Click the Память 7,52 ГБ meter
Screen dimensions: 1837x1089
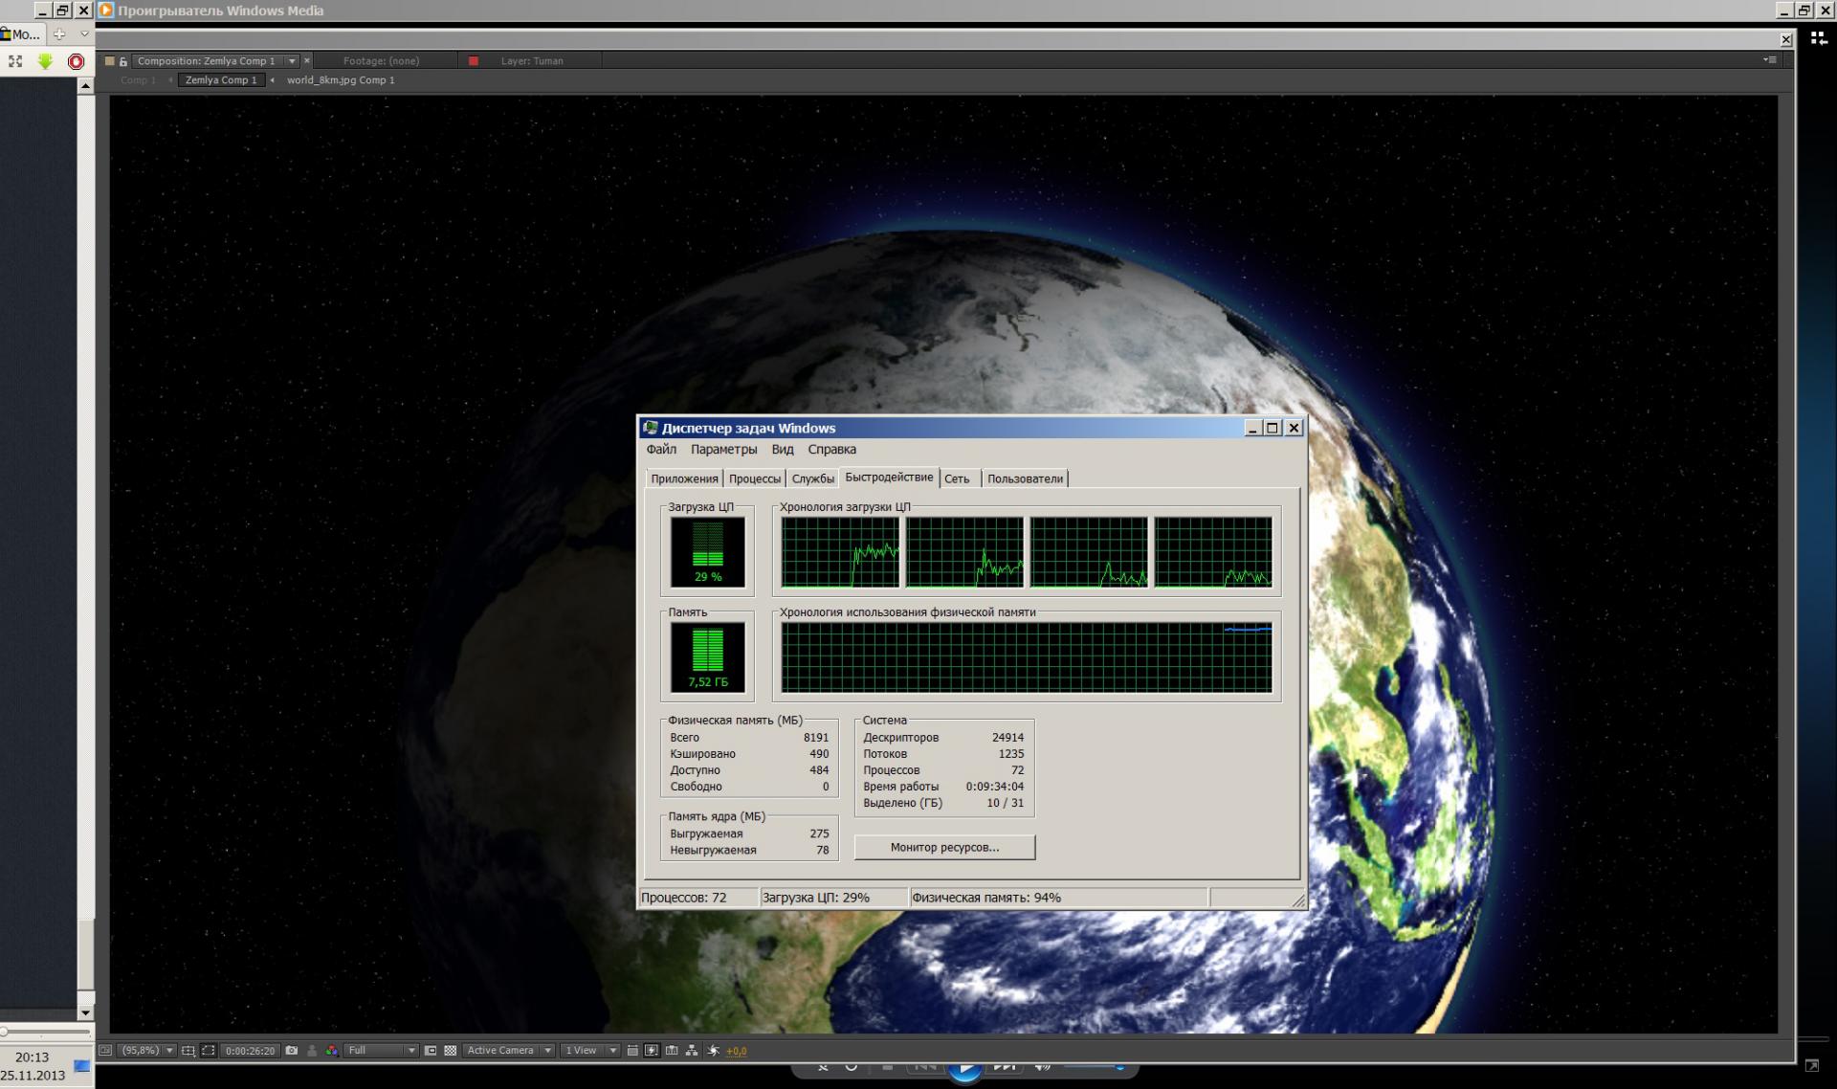click(707, 656)
